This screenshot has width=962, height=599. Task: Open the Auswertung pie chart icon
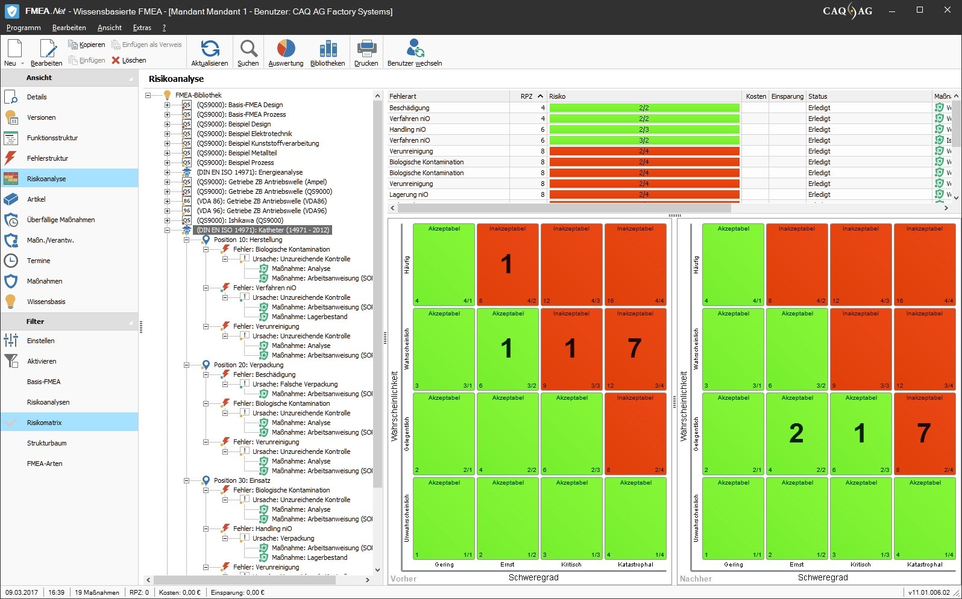pyautogui.click(x=286, y=49)
